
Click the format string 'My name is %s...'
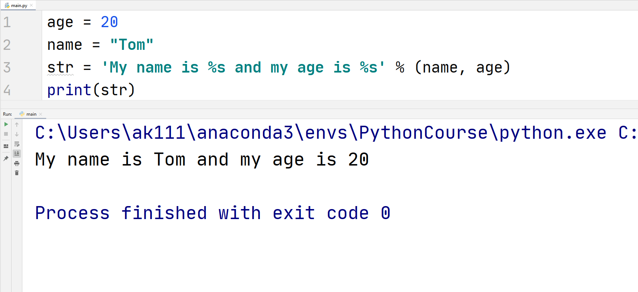[x=244, y=68]
